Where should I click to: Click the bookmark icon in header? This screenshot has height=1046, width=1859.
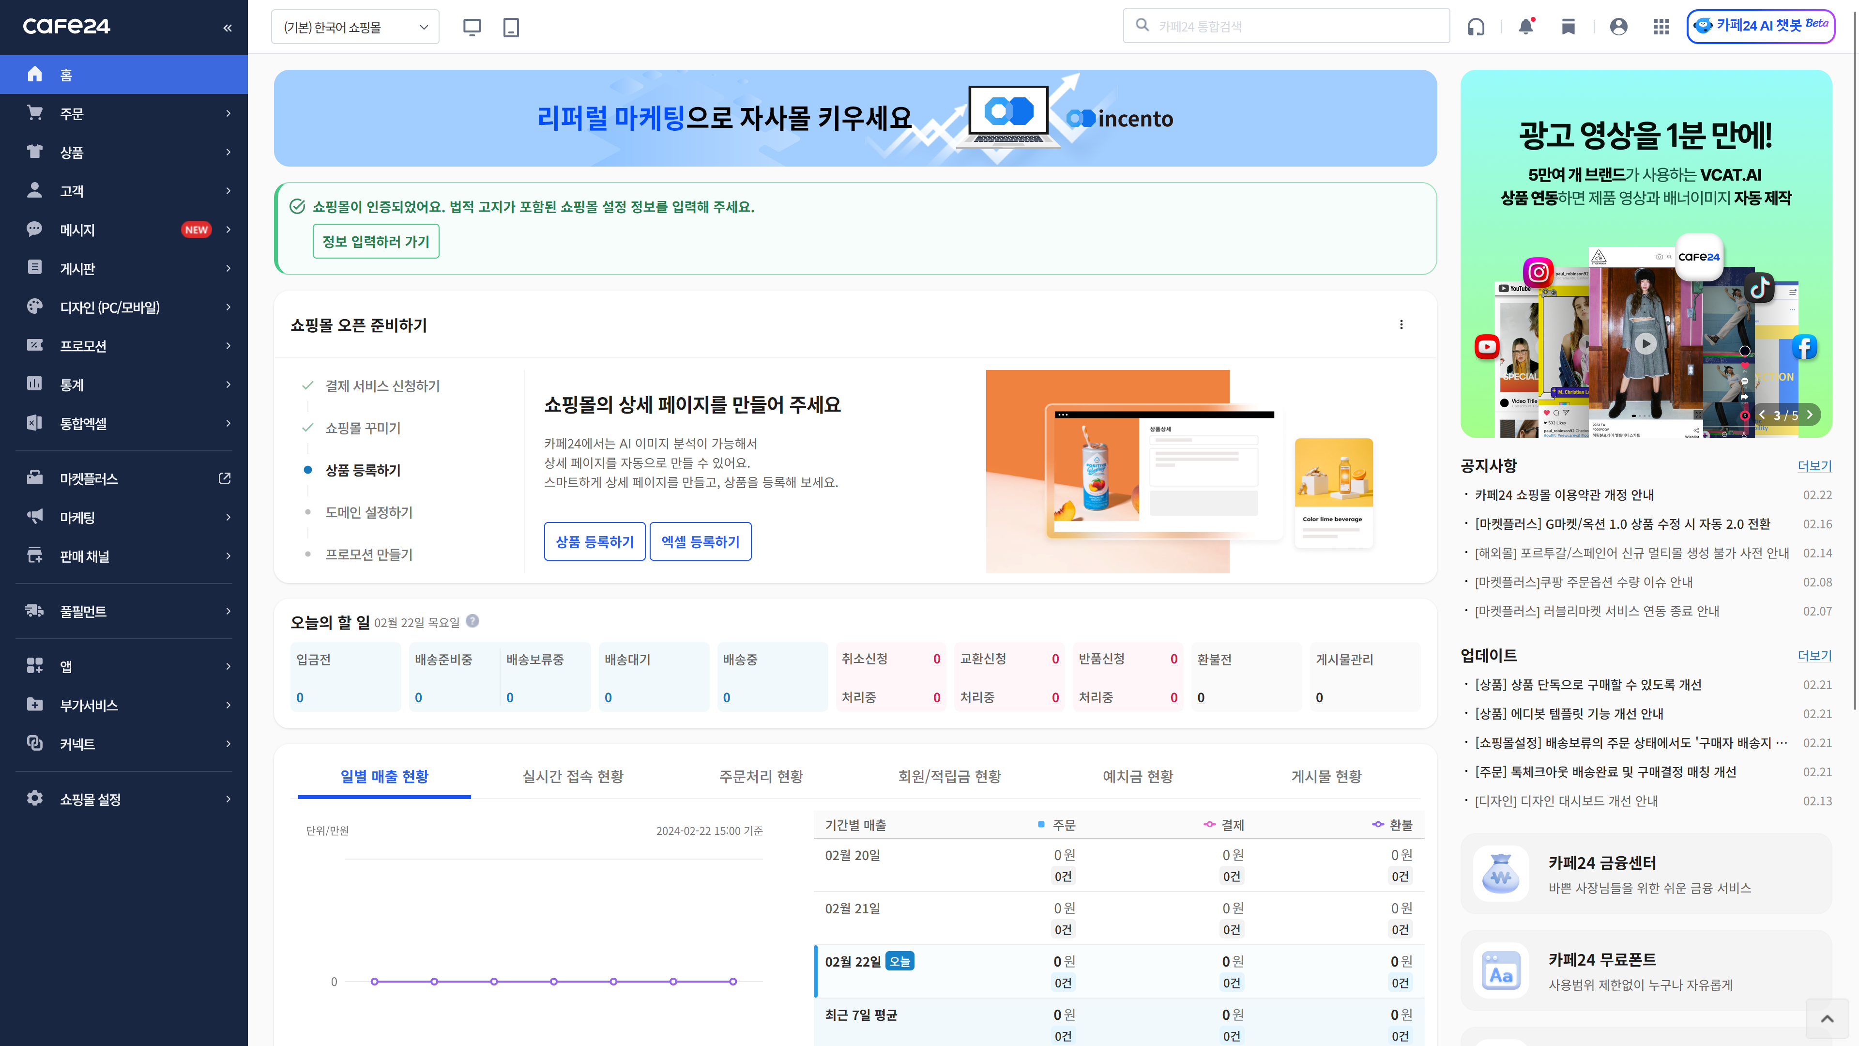click(x=1568, y=27)
